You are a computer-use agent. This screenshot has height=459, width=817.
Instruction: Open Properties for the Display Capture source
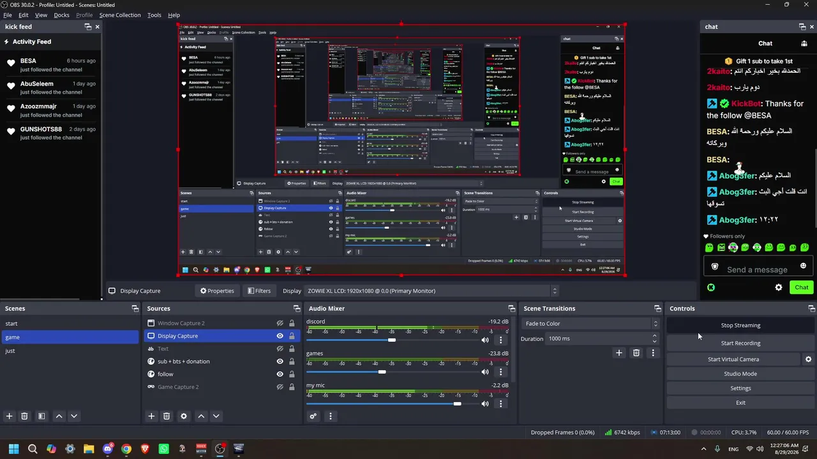point(217,291)
